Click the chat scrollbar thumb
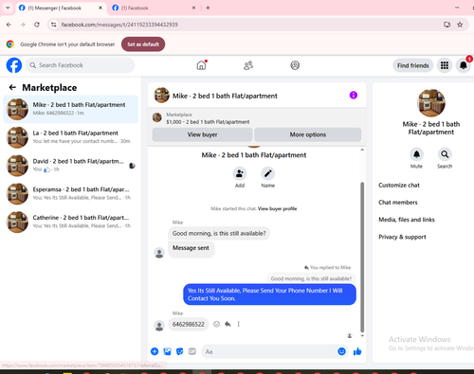474x374 pixels. 362,257
